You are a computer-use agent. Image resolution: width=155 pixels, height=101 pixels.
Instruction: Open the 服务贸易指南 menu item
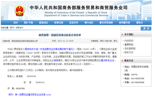[x=106, y=23]
